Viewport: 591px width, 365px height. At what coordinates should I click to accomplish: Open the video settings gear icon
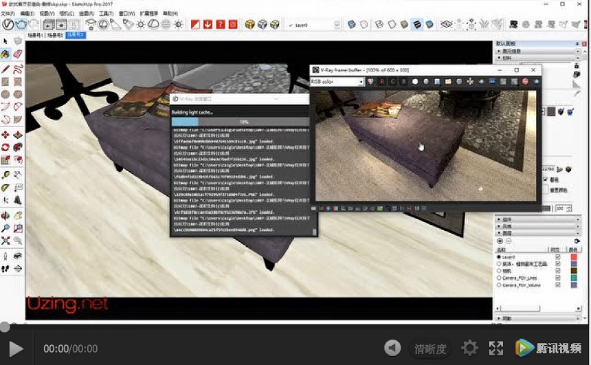pyautogui.click(x=469, y=348)
